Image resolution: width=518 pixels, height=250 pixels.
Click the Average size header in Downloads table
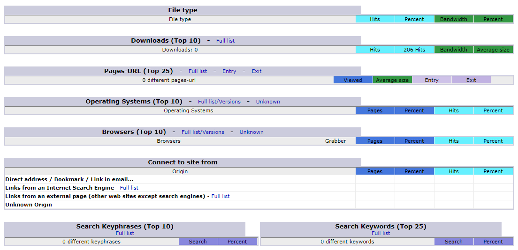[x=493, y=50]
